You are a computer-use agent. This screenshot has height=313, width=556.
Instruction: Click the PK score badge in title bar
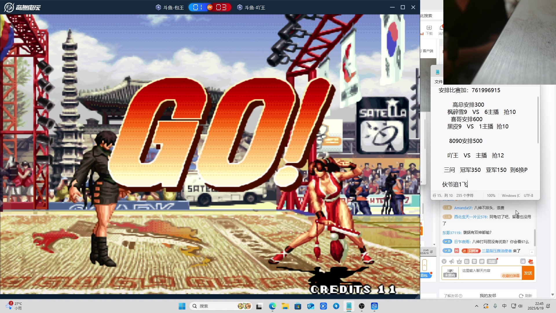(x=210, y=7)
